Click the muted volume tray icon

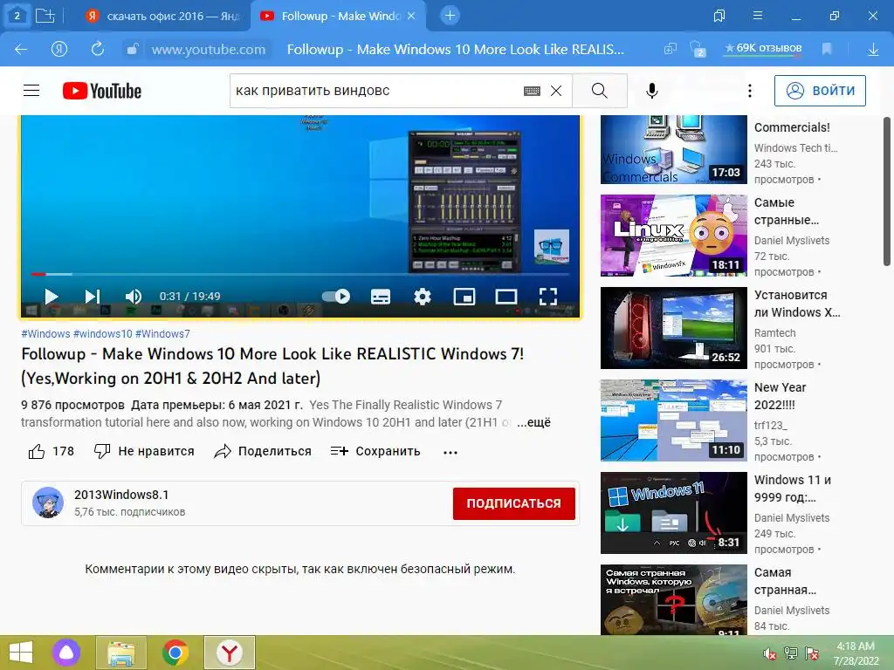coord(770,653)
